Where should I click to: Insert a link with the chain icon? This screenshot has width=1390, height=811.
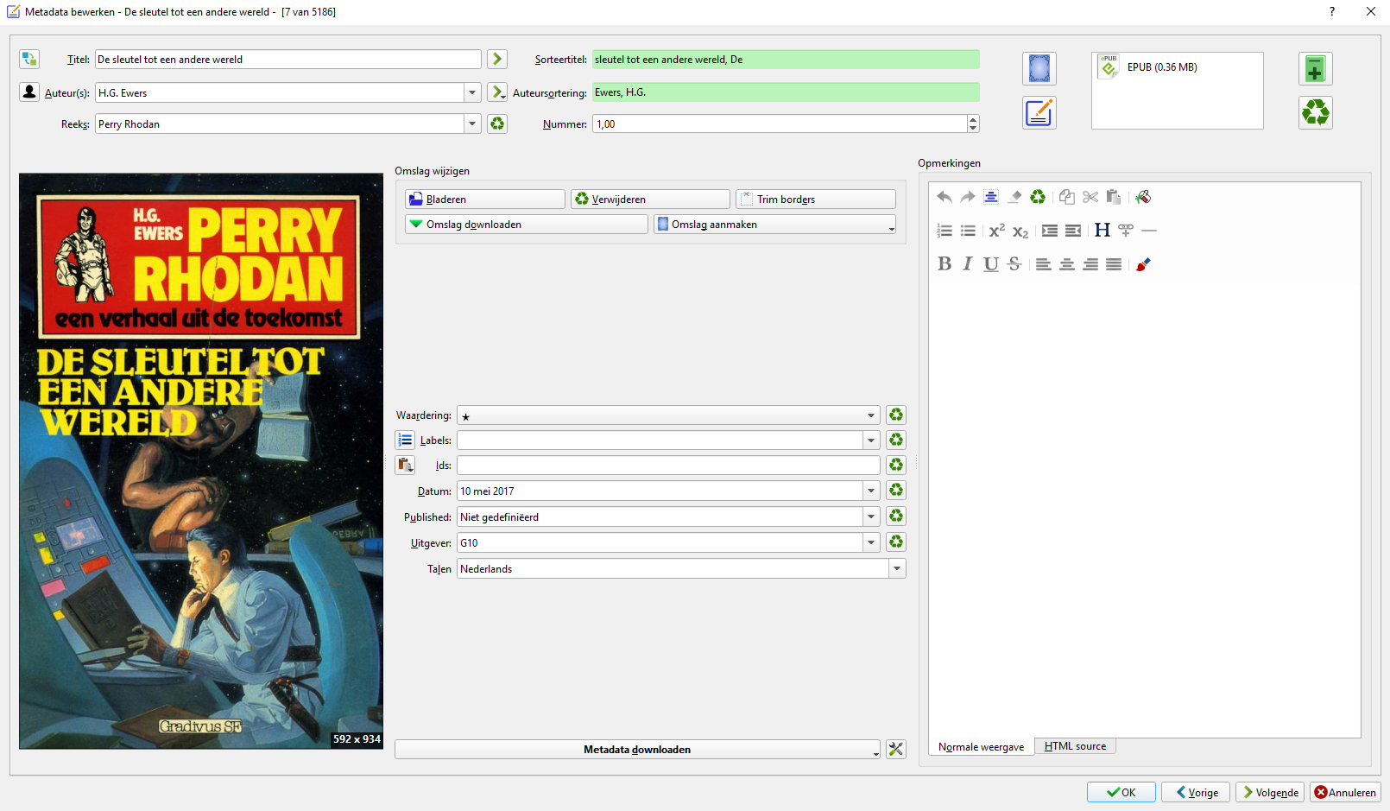click(1126, 231)
